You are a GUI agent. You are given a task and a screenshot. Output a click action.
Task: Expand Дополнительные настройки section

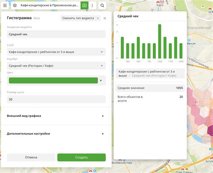56,133
